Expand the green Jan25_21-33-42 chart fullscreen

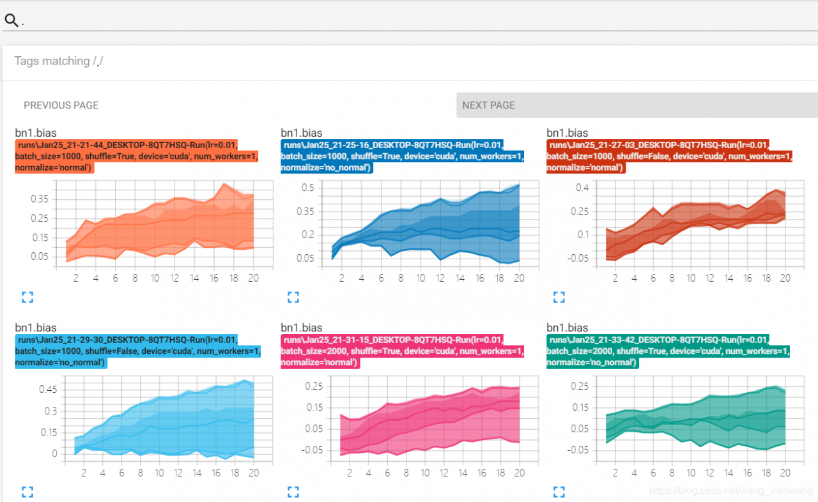[559, 491]
